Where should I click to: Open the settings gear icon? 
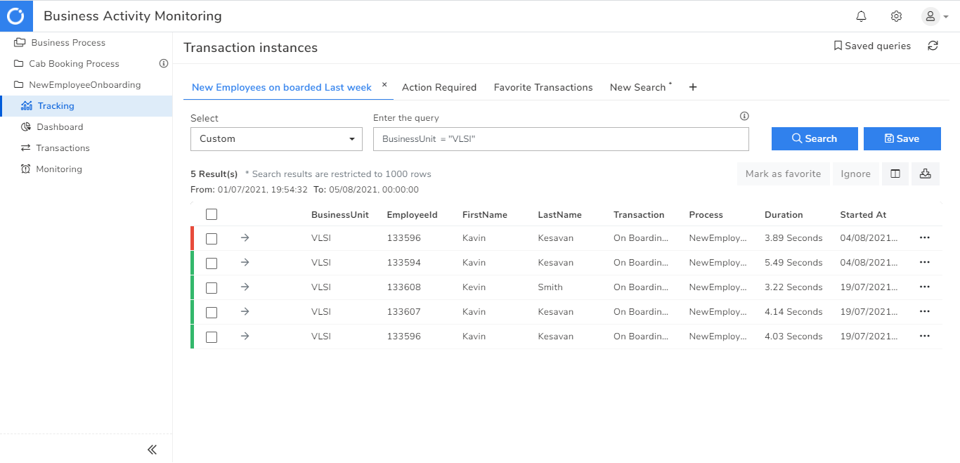click(896, 16)
